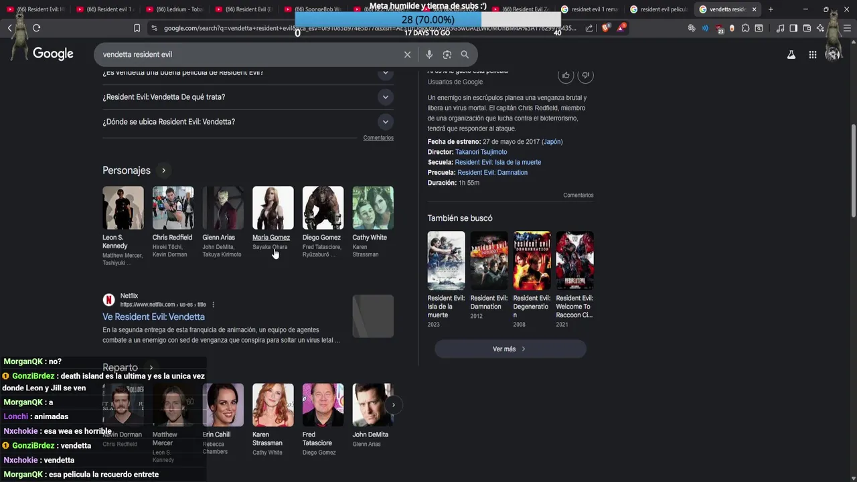857x482 pixels.
Task: Switch to the "(66) Ledrium - Toba" tab
Action: point(174,9)
